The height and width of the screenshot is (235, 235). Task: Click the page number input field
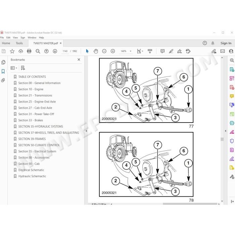[x=65, y=51]
